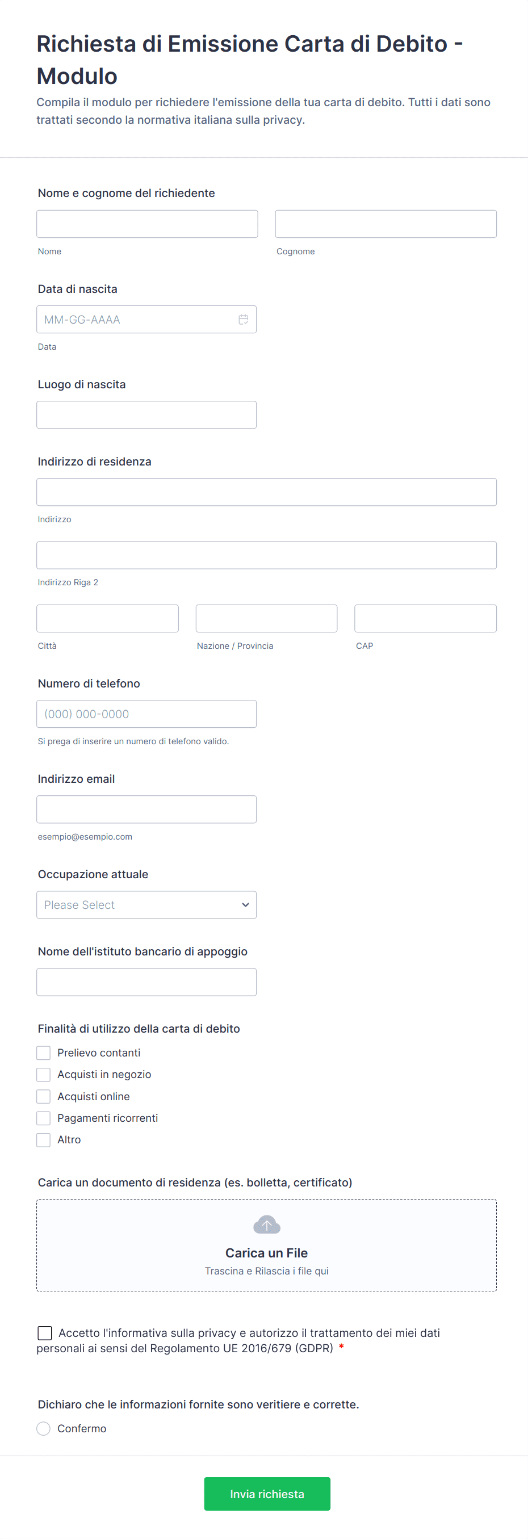The image size is (528, 1539).
Task: Click into the Cognome text field
Action: (x=385, y=224)
